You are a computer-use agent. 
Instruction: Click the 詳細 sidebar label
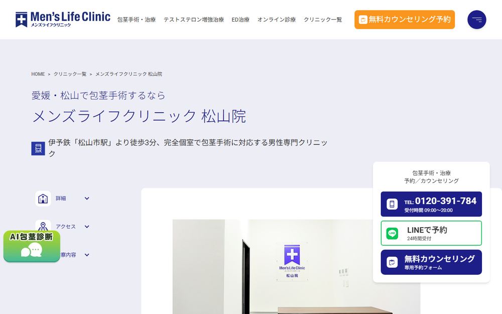[61, 198]
